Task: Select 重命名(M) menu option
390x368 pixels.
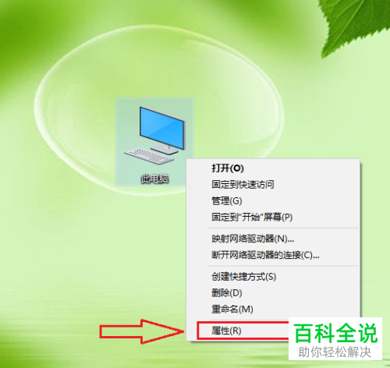Action: coord(232,310)
